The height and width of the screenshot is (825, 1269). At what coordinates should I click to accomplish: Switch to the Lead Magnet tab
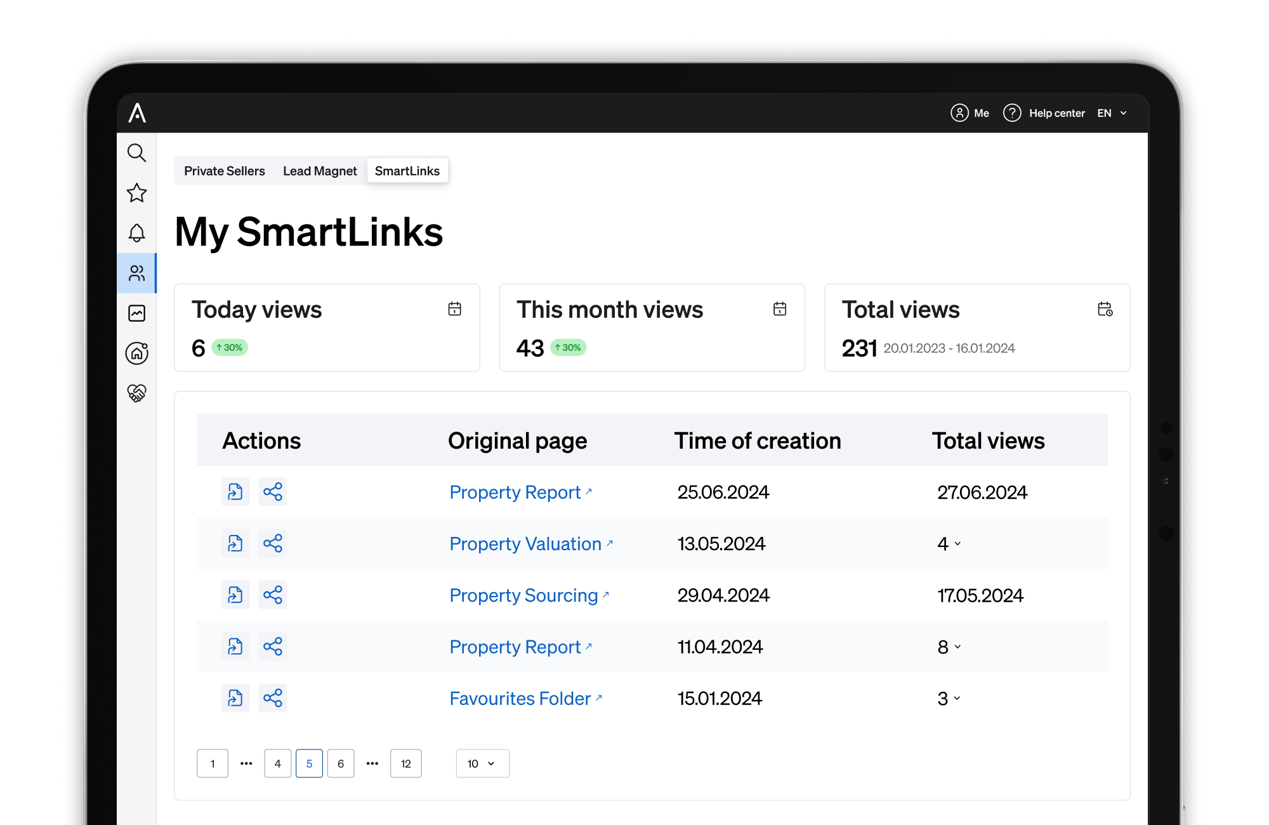coord(320,171)
